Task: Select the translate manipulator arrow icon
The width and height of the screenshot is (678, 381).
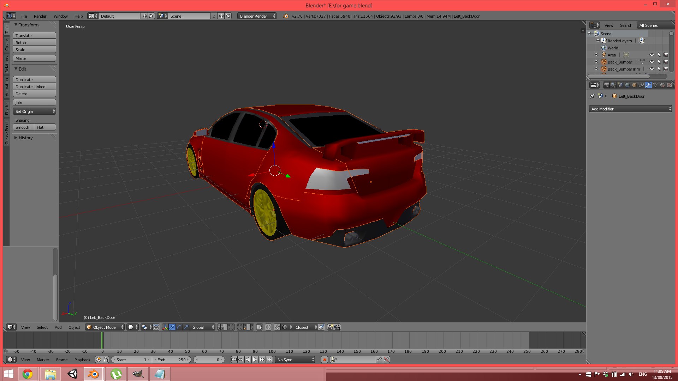Action: (172, 327)
